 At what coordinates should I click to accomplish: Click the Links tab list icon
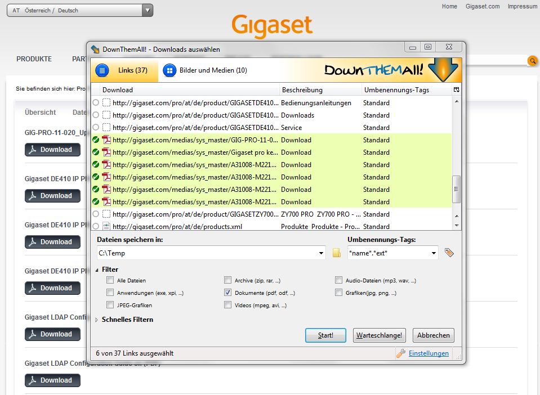(102, 70)
